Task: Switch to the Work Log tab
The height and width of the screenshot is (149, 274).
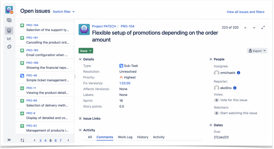Action: (x=125, y=137)
